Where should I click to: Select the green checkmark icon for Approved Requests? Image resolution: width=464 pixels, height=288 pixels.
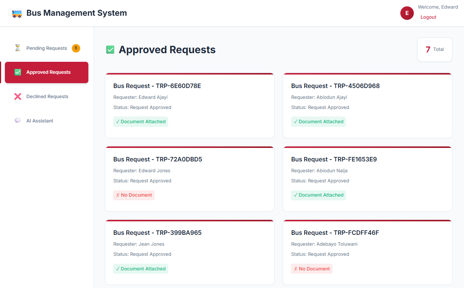coord(17,72)
